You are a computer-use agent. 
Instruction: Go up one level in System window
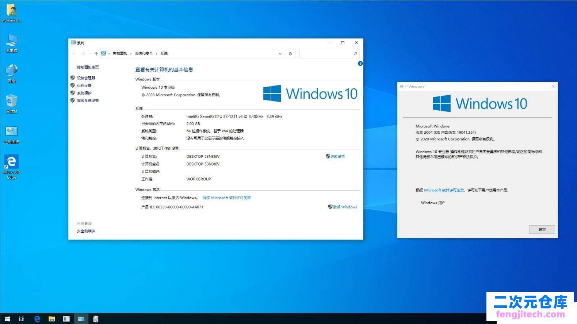click(96, 54)
